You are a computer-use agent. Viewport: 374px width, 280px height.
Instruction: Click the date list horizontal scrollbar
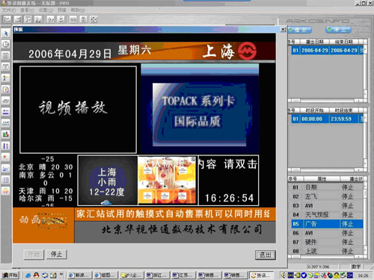pyautogui.click(x=325, y=101)
